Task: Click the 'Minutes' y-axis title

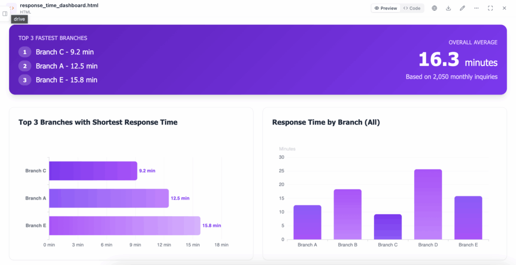Action: pos(287,149)
